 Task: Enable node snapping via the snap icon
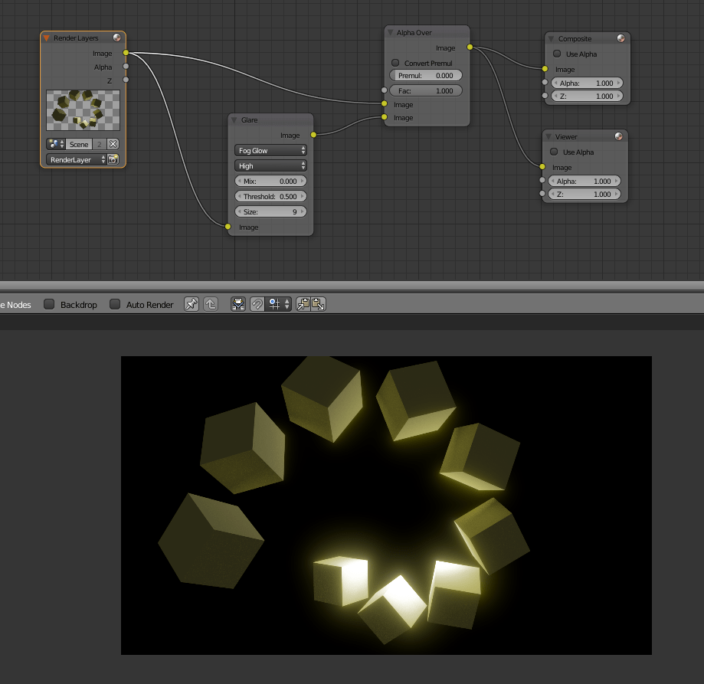point(258,304)
